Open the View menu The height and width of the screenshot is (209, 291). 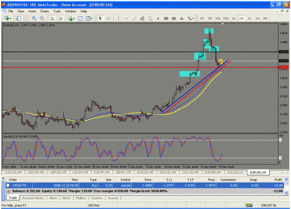pyautogui.click(x=21, y=11)
